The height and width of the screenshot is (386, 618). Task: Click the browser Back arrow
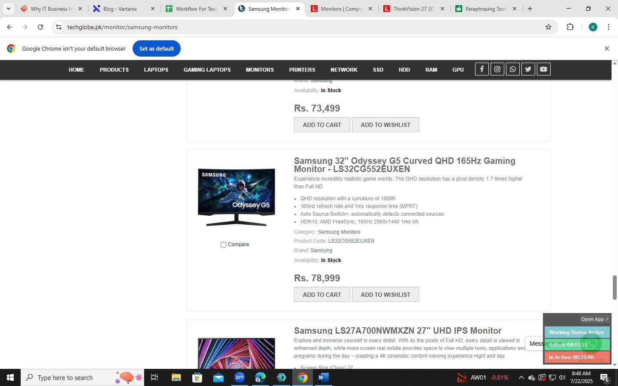coord(9,27)
